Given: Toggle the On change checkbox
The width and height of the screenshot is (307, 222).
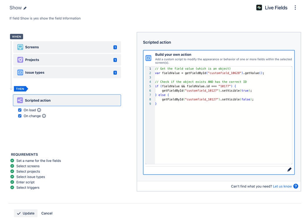Looking at the screenshot, I should click(20, 116).
